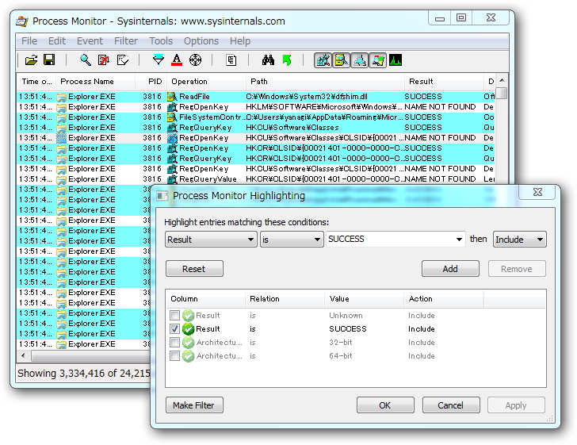Open the Result column dropdown
Image resolution: width=577 pixels, height=445 pixels.
[211, 240]
